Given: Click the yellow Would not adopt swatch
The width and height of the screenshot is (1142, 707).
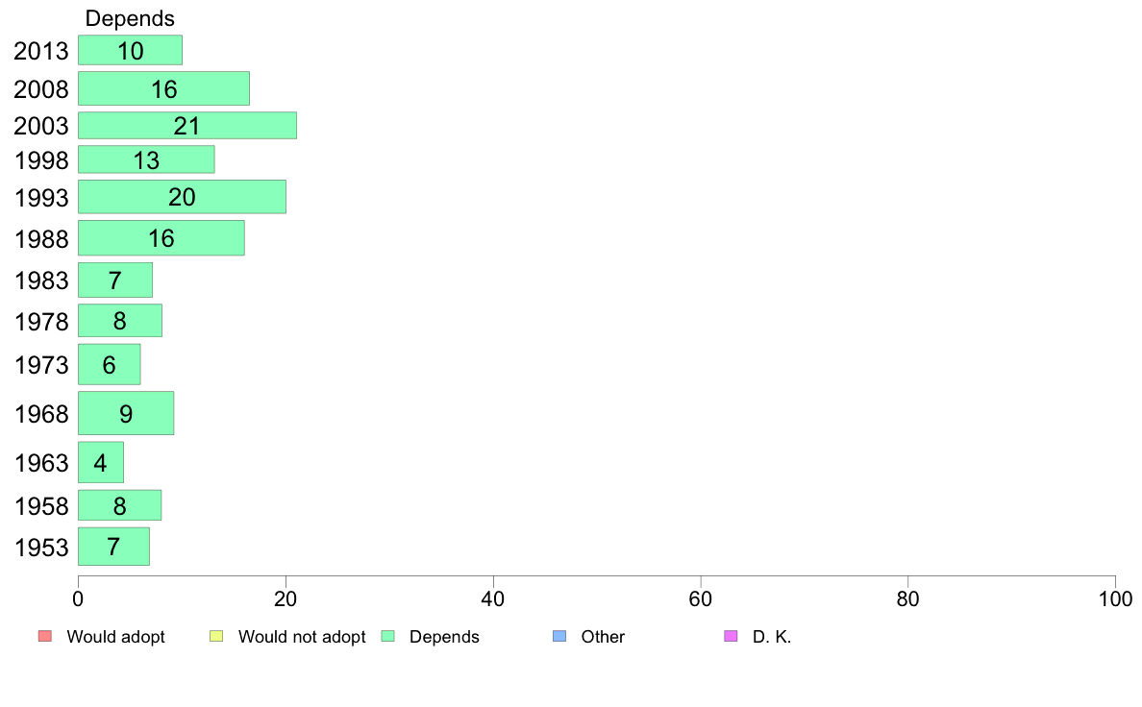Looking at the screenshot, I should [x=216, y=636].
